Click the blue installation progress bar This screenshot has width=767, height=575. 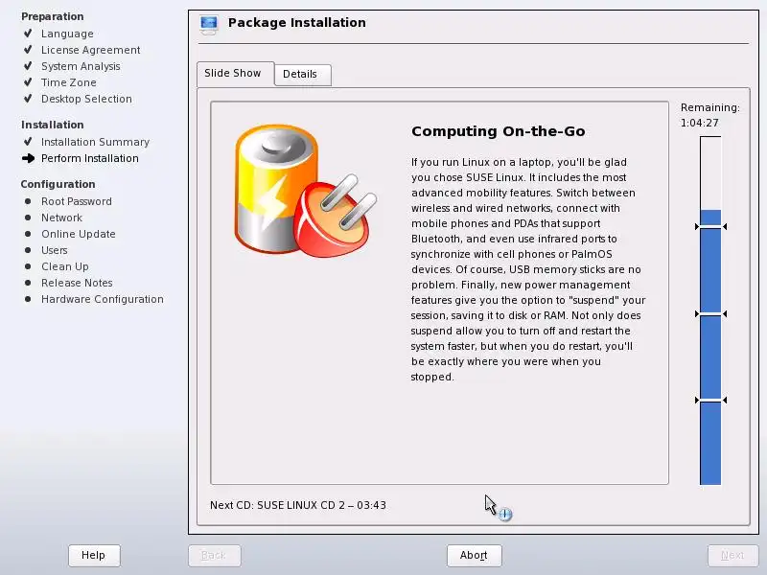point(710,310)
